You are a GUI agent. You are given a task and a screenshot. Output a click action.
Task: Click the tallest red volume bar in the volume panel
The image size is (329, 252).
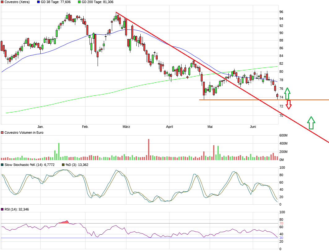[x=149, y=149]
